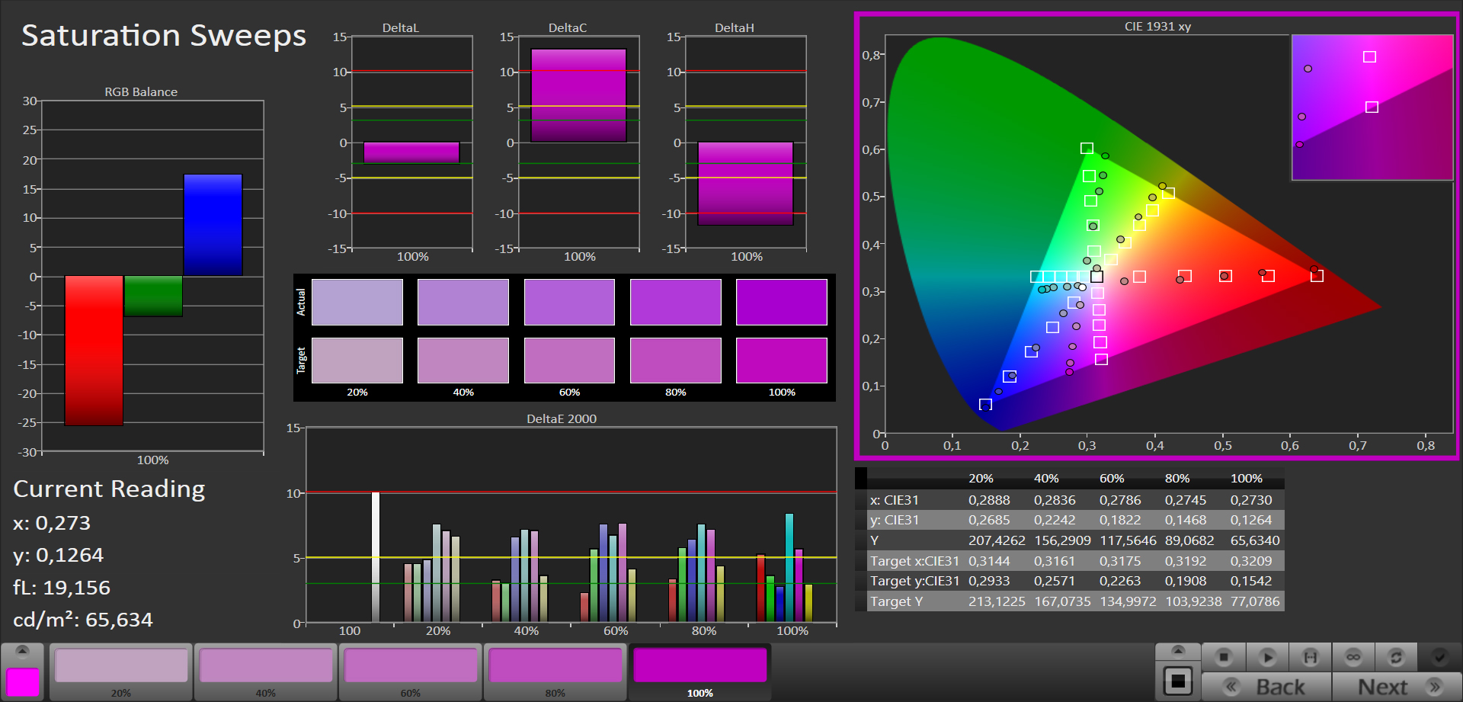
Task: Click the Current Reading heading
Action: (x=110, y=489)
